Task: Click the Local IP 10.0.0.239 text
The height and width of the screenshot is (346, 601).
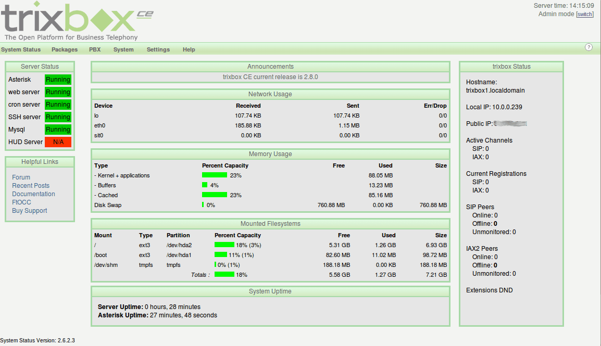Action: tap(494, 107)
